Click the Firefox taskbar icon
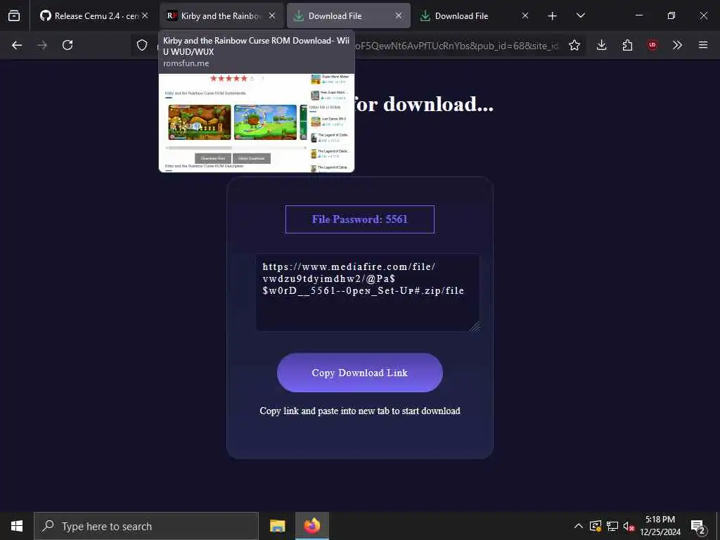Screen dimensions: 720x540 (312, 526)
